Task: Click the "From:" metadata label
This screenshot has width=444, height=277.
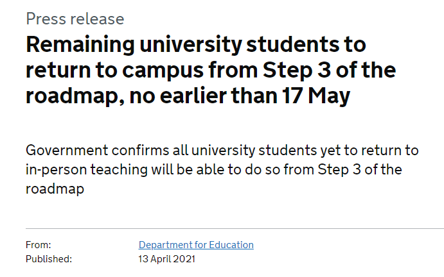Action: pos(38,245)
